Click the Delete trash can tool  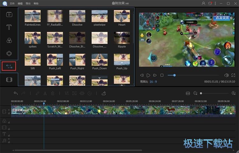tap(53, 93)
